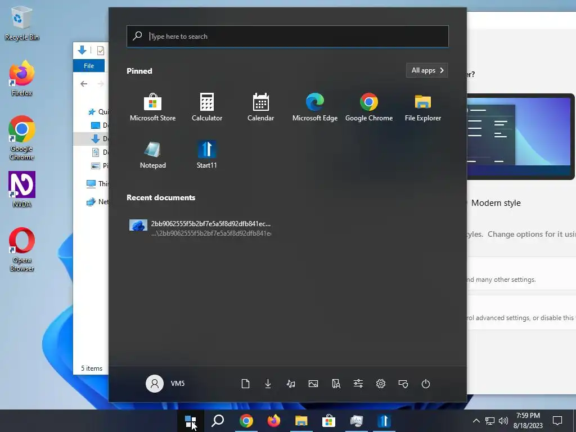Open the app icon left of Start11 on taskbar

tap(356, 421)
